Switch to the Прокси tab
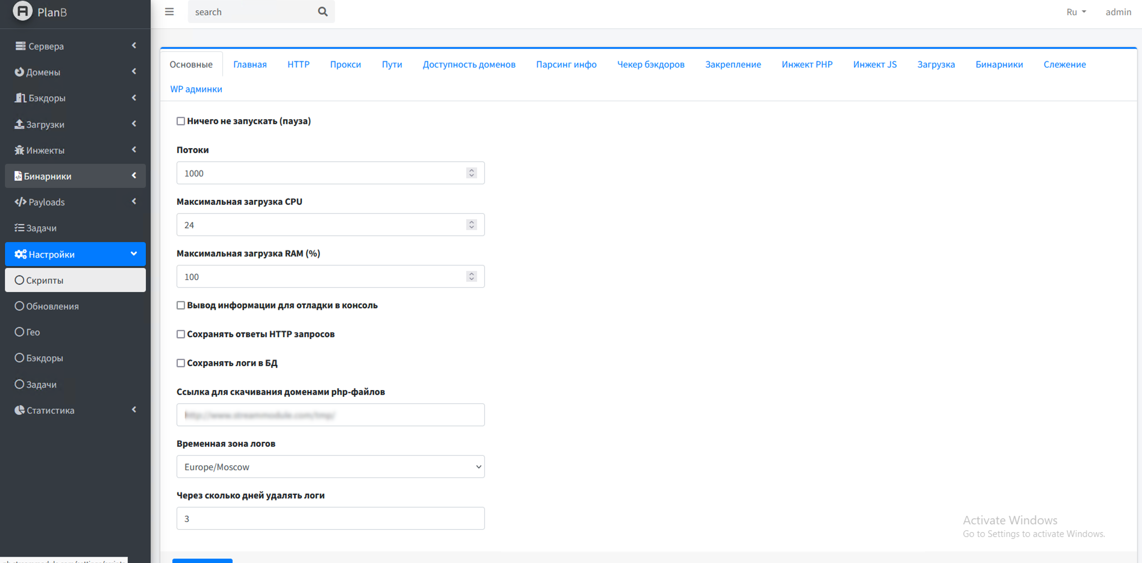Viewport: 1142px width, 563px height. tap(345, 64)
